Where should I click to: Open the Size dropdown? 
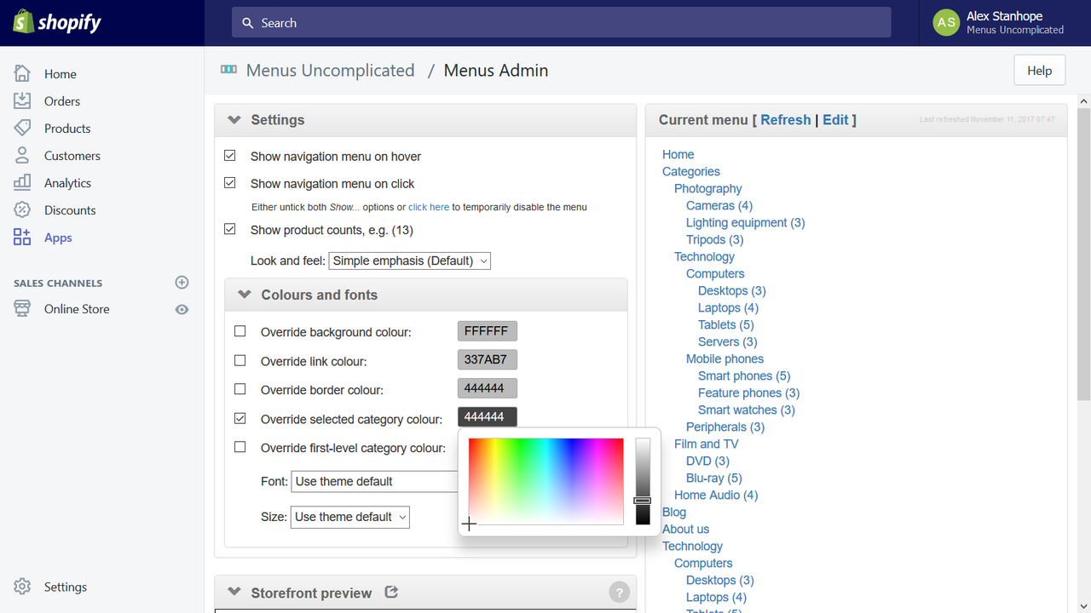pyautogui.click(x=350, y=517)
